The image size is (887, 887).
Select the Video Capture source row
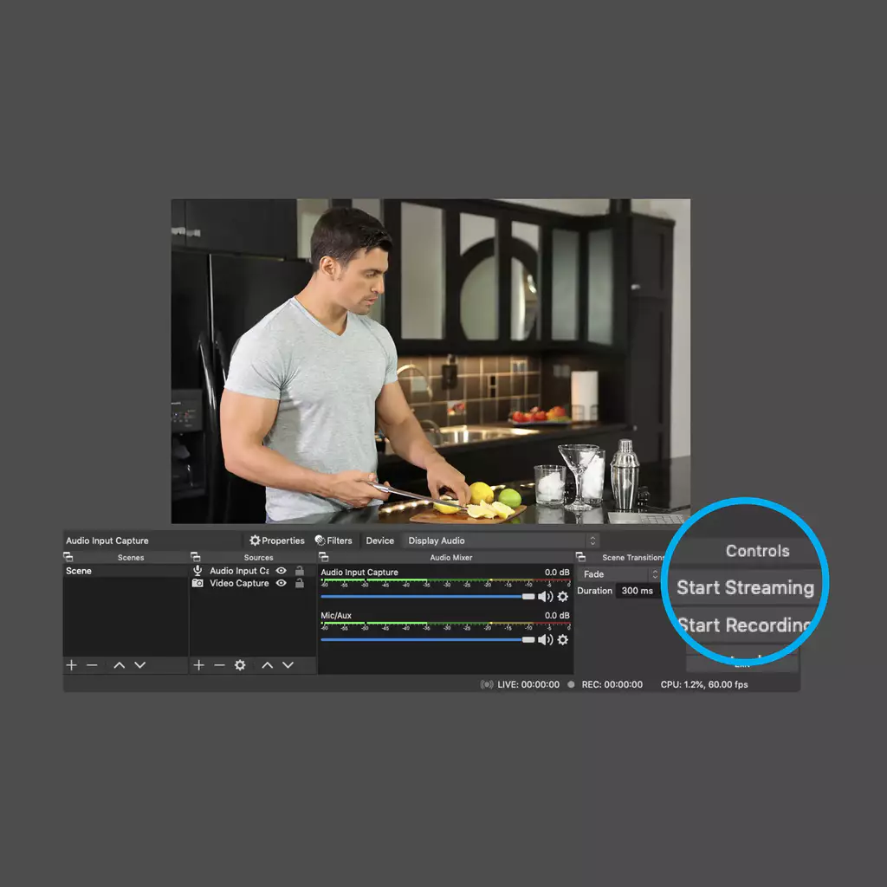(252, 583)
